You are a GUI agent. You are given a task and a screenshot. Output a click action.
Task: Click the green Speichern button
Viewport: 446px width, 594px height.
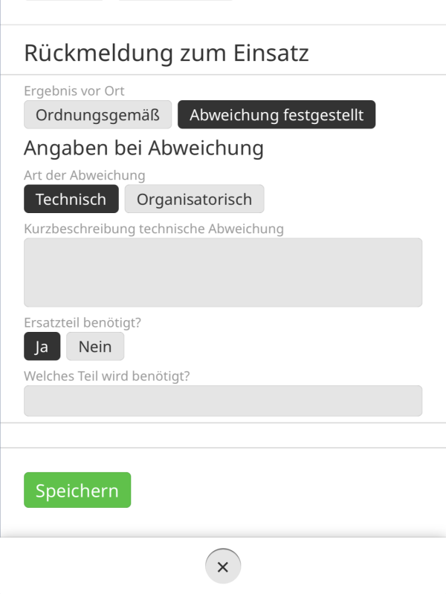tap(77, 490)
